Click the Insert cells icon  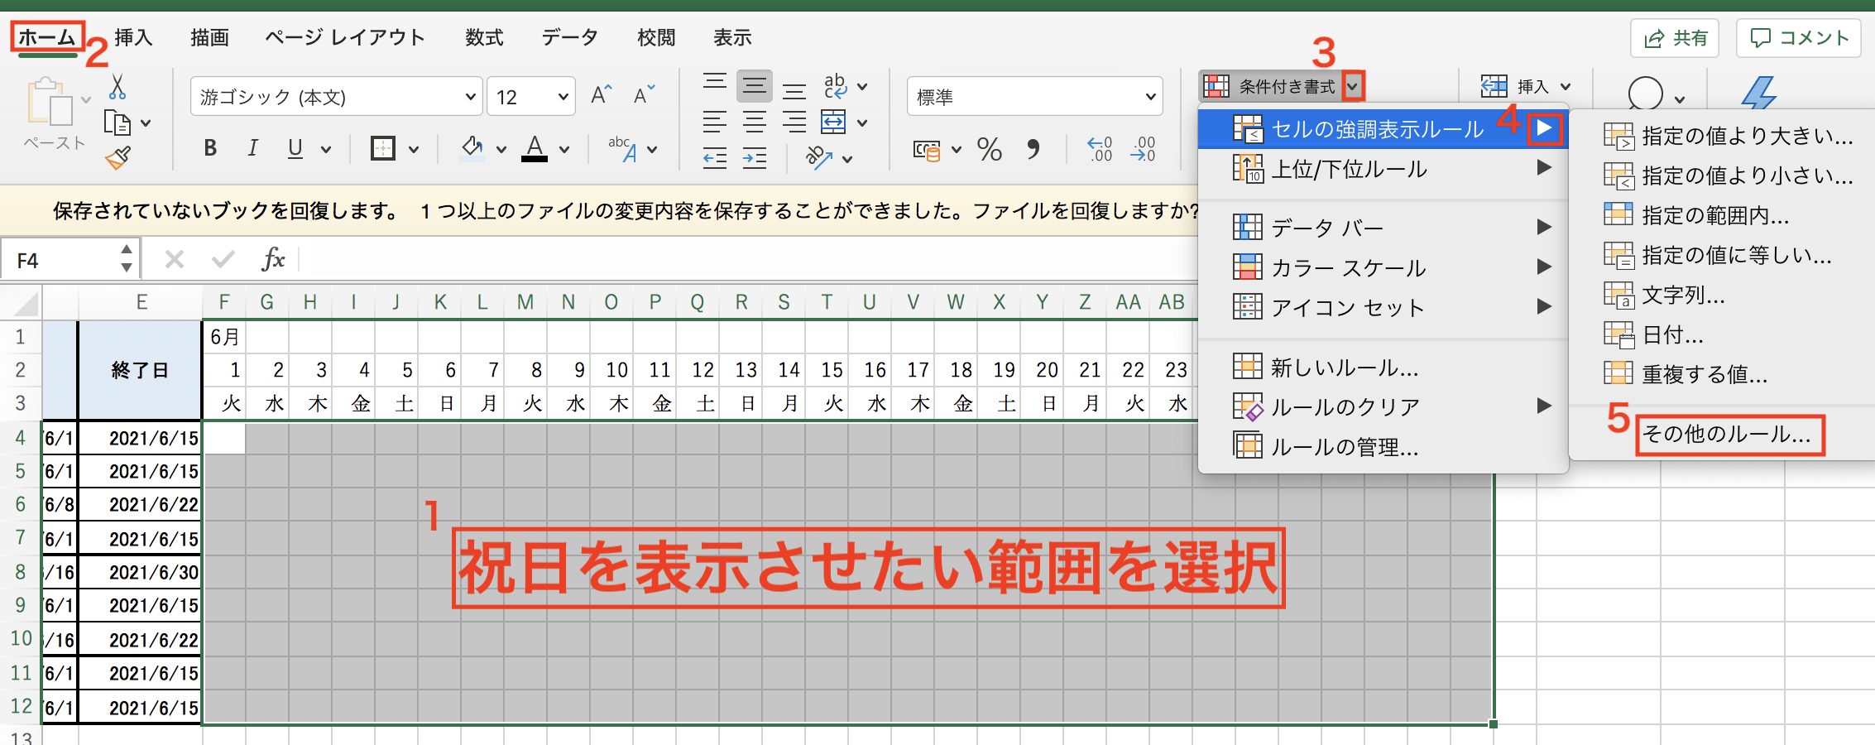pyautogui.click(x=1494, y=86)
